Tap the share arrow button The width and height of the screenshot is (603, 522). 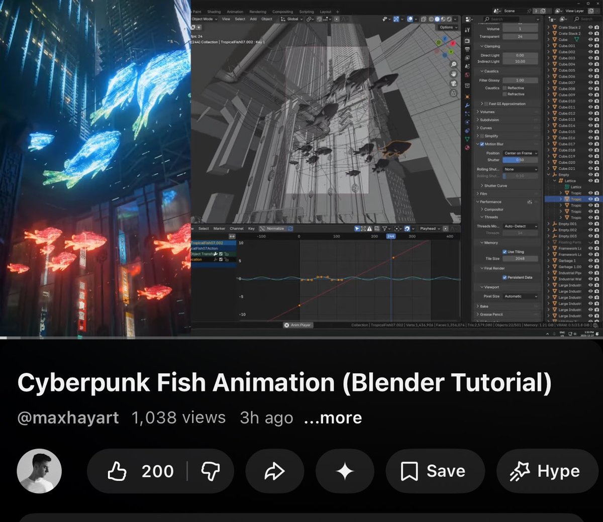[274, 471]
